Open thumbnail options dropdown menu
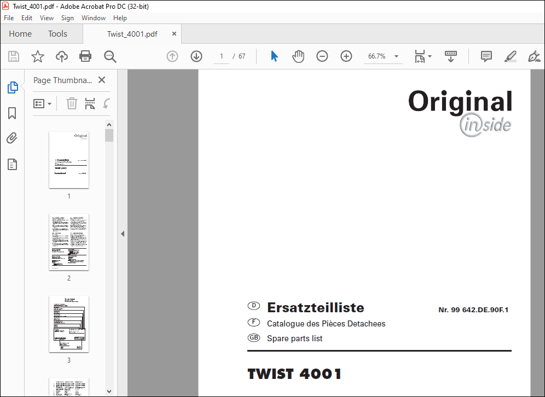 click(x=42, y=103)
